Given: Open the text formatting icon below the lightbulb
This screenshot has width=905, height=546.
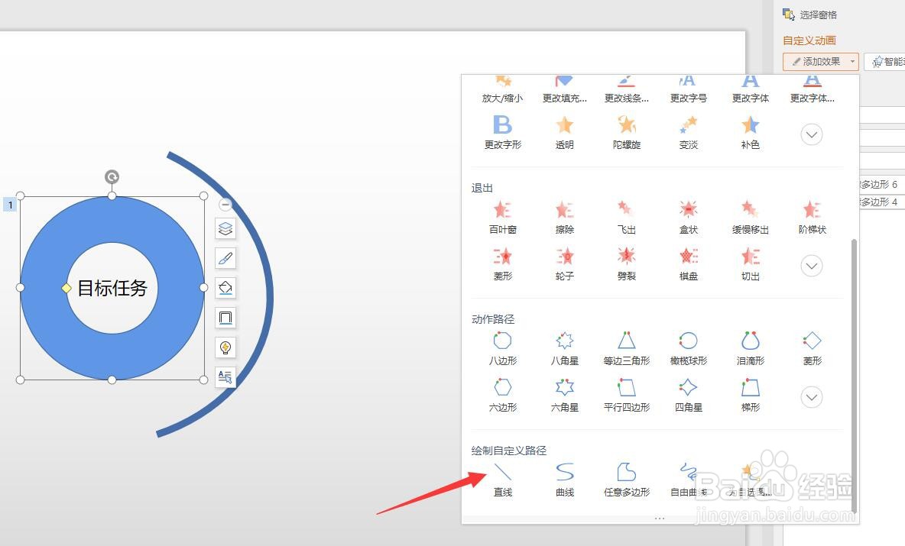Looking at the screenshot, I should tap(225, 376).
